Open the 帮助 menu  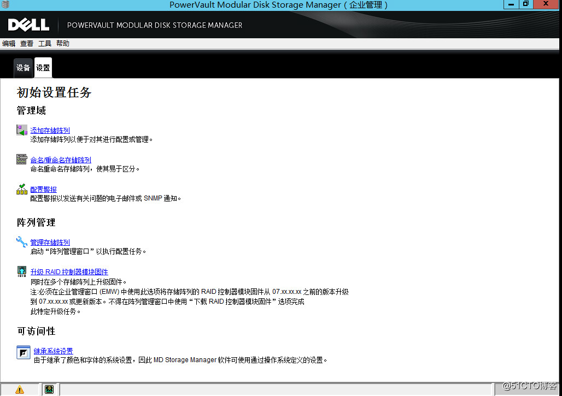[x=63, y=43]
